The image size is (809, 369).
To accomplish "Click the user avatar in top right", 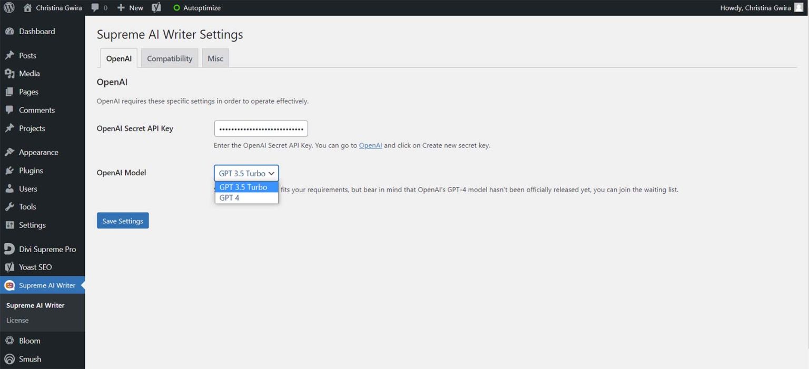I will (798, 8).
